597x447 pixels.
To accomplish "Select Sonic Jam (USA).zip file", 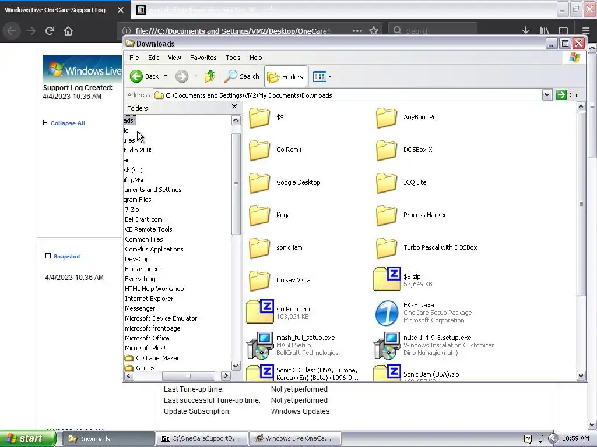I will (416, 373).
